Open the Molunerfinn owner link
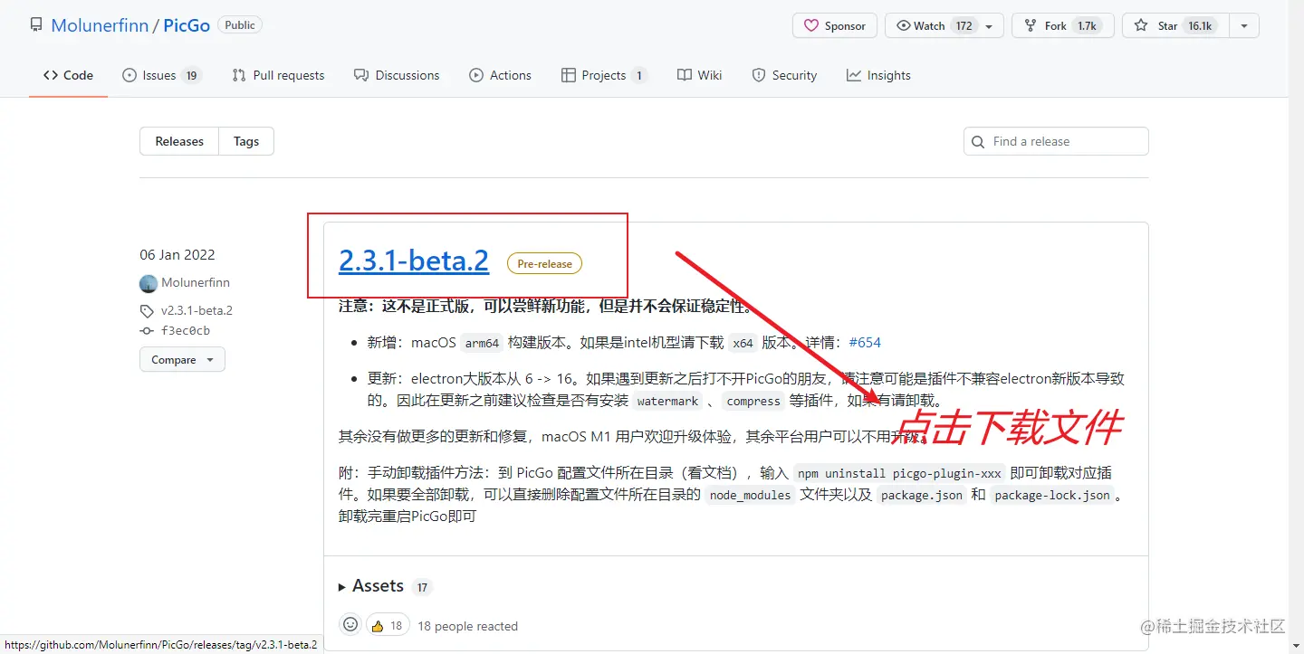The height and width of the screenshot is (654, 1304). coord(100,25)
